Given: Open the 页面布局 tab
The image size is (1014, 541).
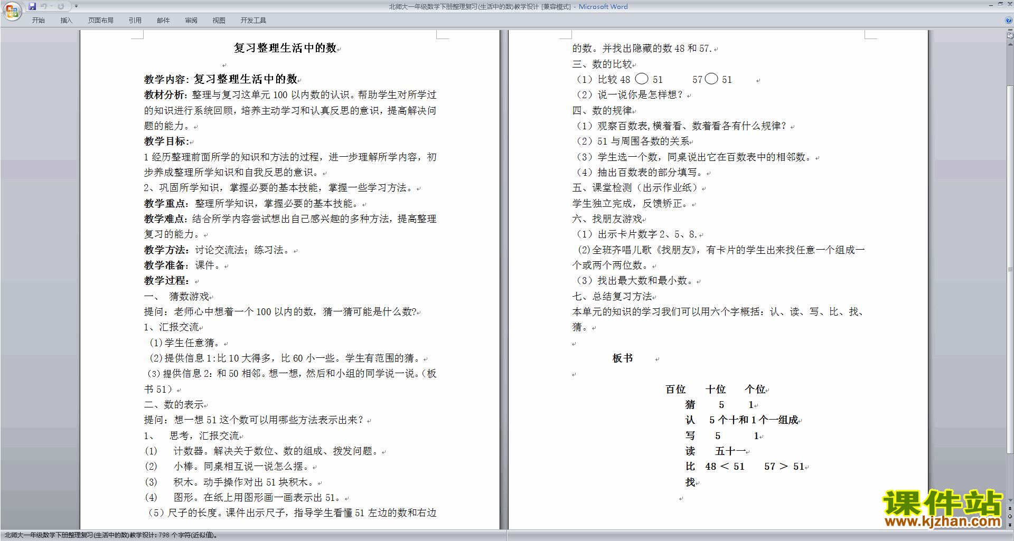Looking at the screenshot, I should coord(100,20).
